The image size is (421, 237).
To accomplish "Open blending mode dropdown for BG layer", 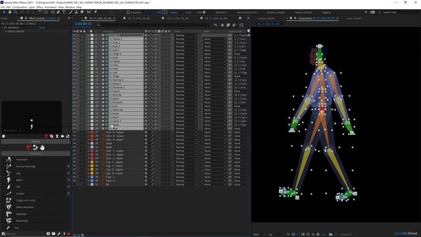I will (x=186, y=184).
